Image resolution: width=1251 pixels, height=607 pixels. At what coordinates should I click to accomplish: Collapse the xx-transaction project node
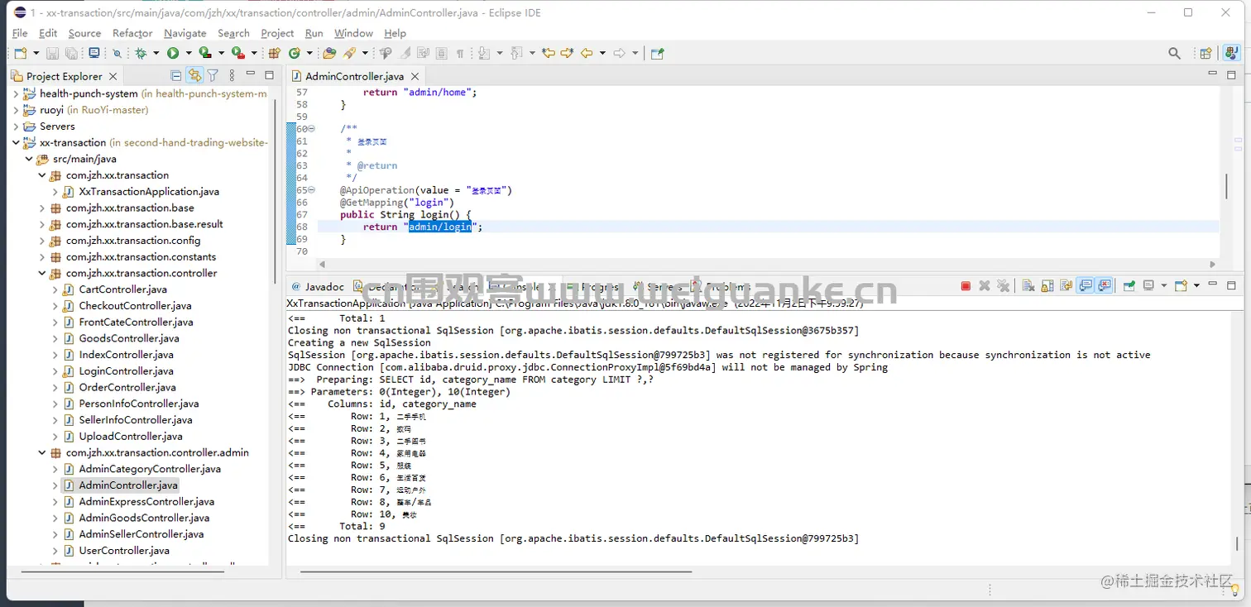(16, 142)
